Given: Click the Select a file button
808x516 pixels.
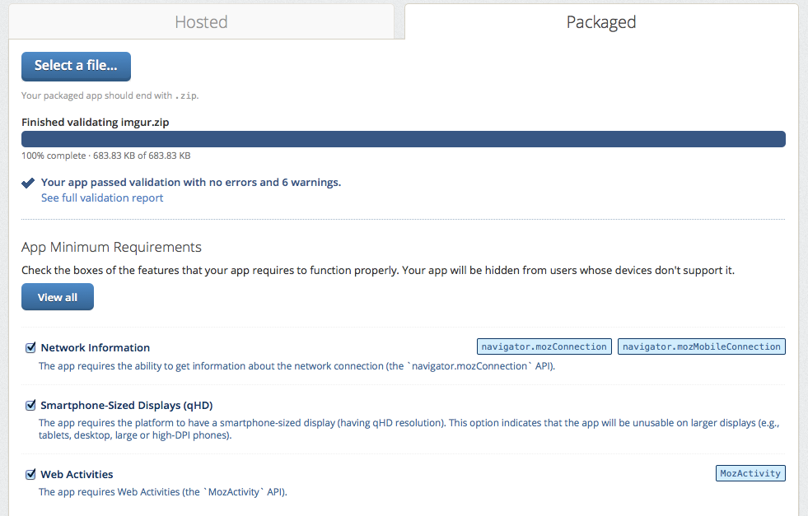Looking at the screenshot, I should point(76,66).
